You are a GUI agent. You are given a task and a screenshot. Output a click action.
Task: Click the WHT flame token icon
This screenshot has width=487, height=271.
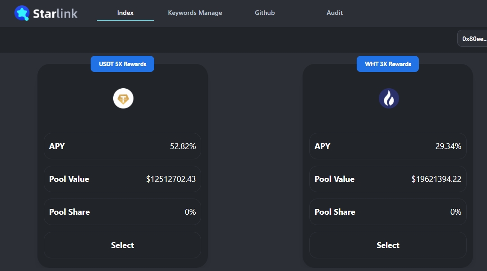pos(389,99)
